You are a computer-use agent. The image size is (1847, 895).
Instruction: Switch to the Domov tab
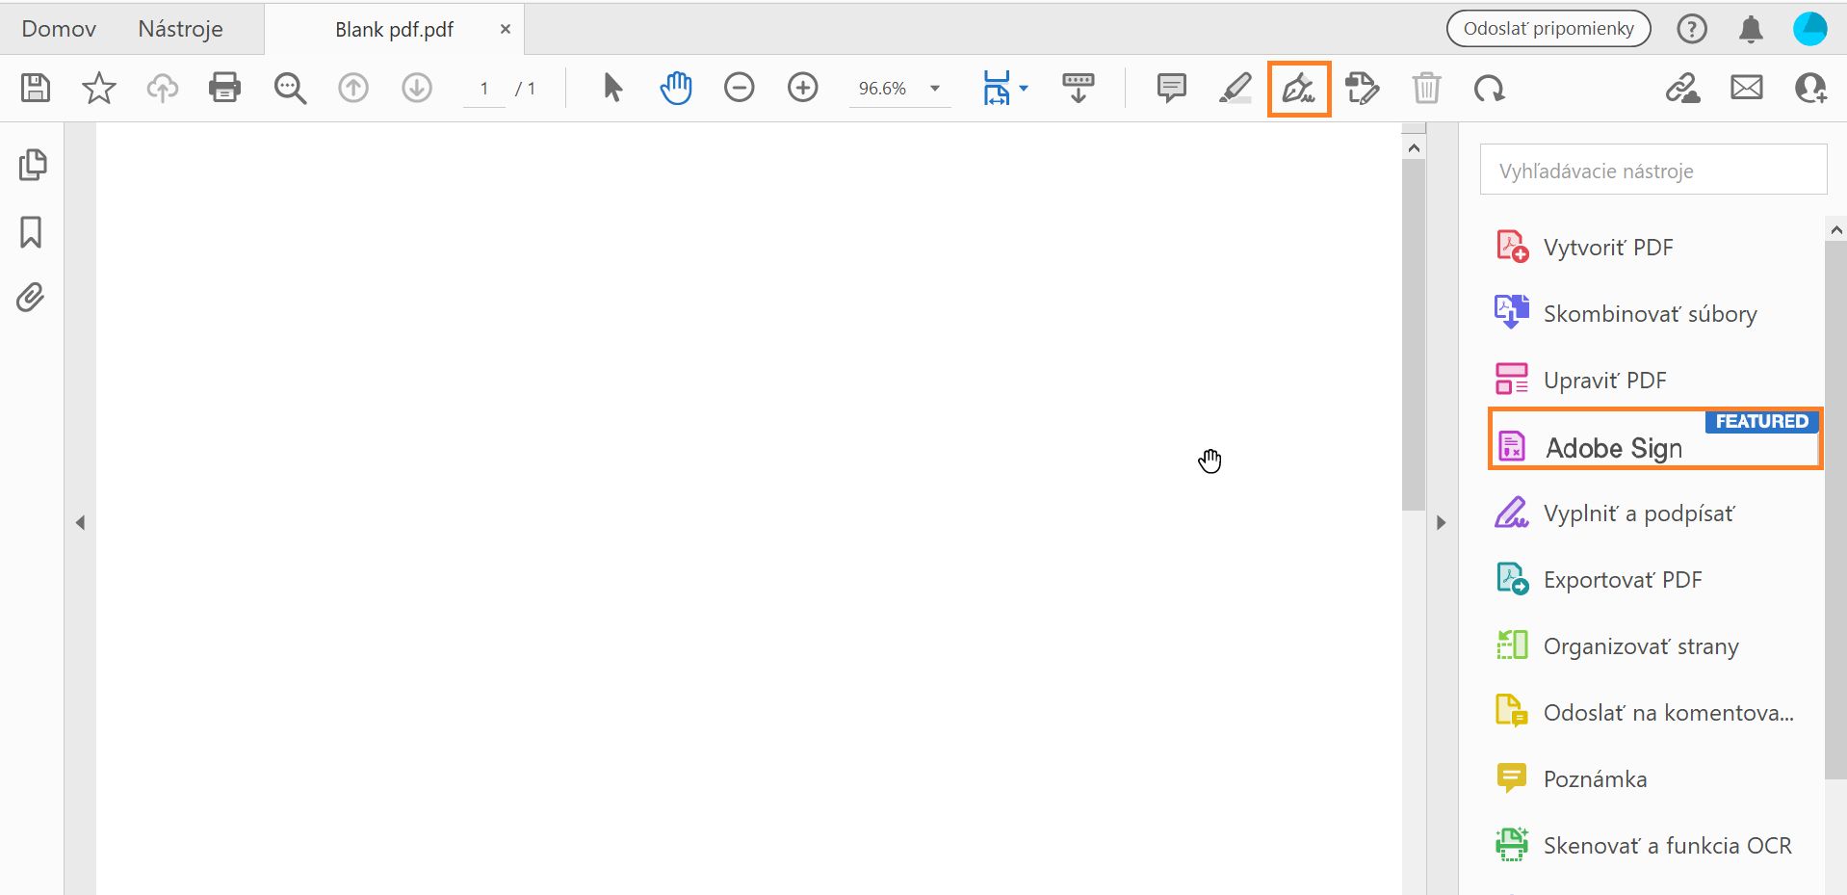pyautogui.click(x=59, y=29)
